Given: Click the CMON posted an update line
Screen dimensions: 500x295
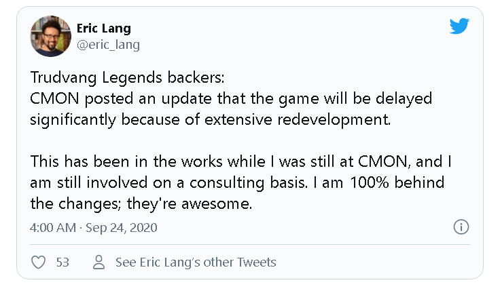Looking at the screenshot, I should click(231, 99).
